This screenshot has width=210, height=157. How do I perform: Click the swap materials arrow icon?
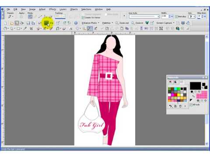pyautogui.click(x=203, y=88)
